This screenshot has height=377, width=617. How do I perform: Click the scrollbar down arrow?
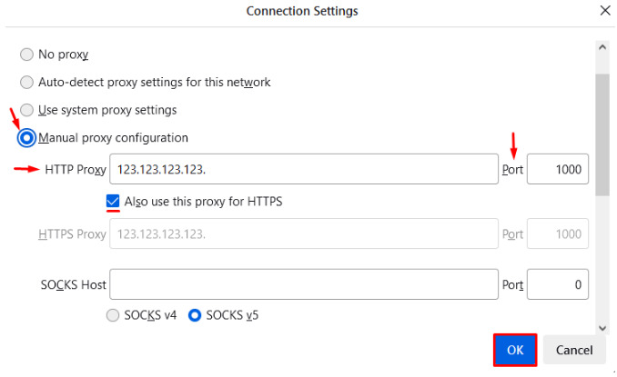coord(602,327)
